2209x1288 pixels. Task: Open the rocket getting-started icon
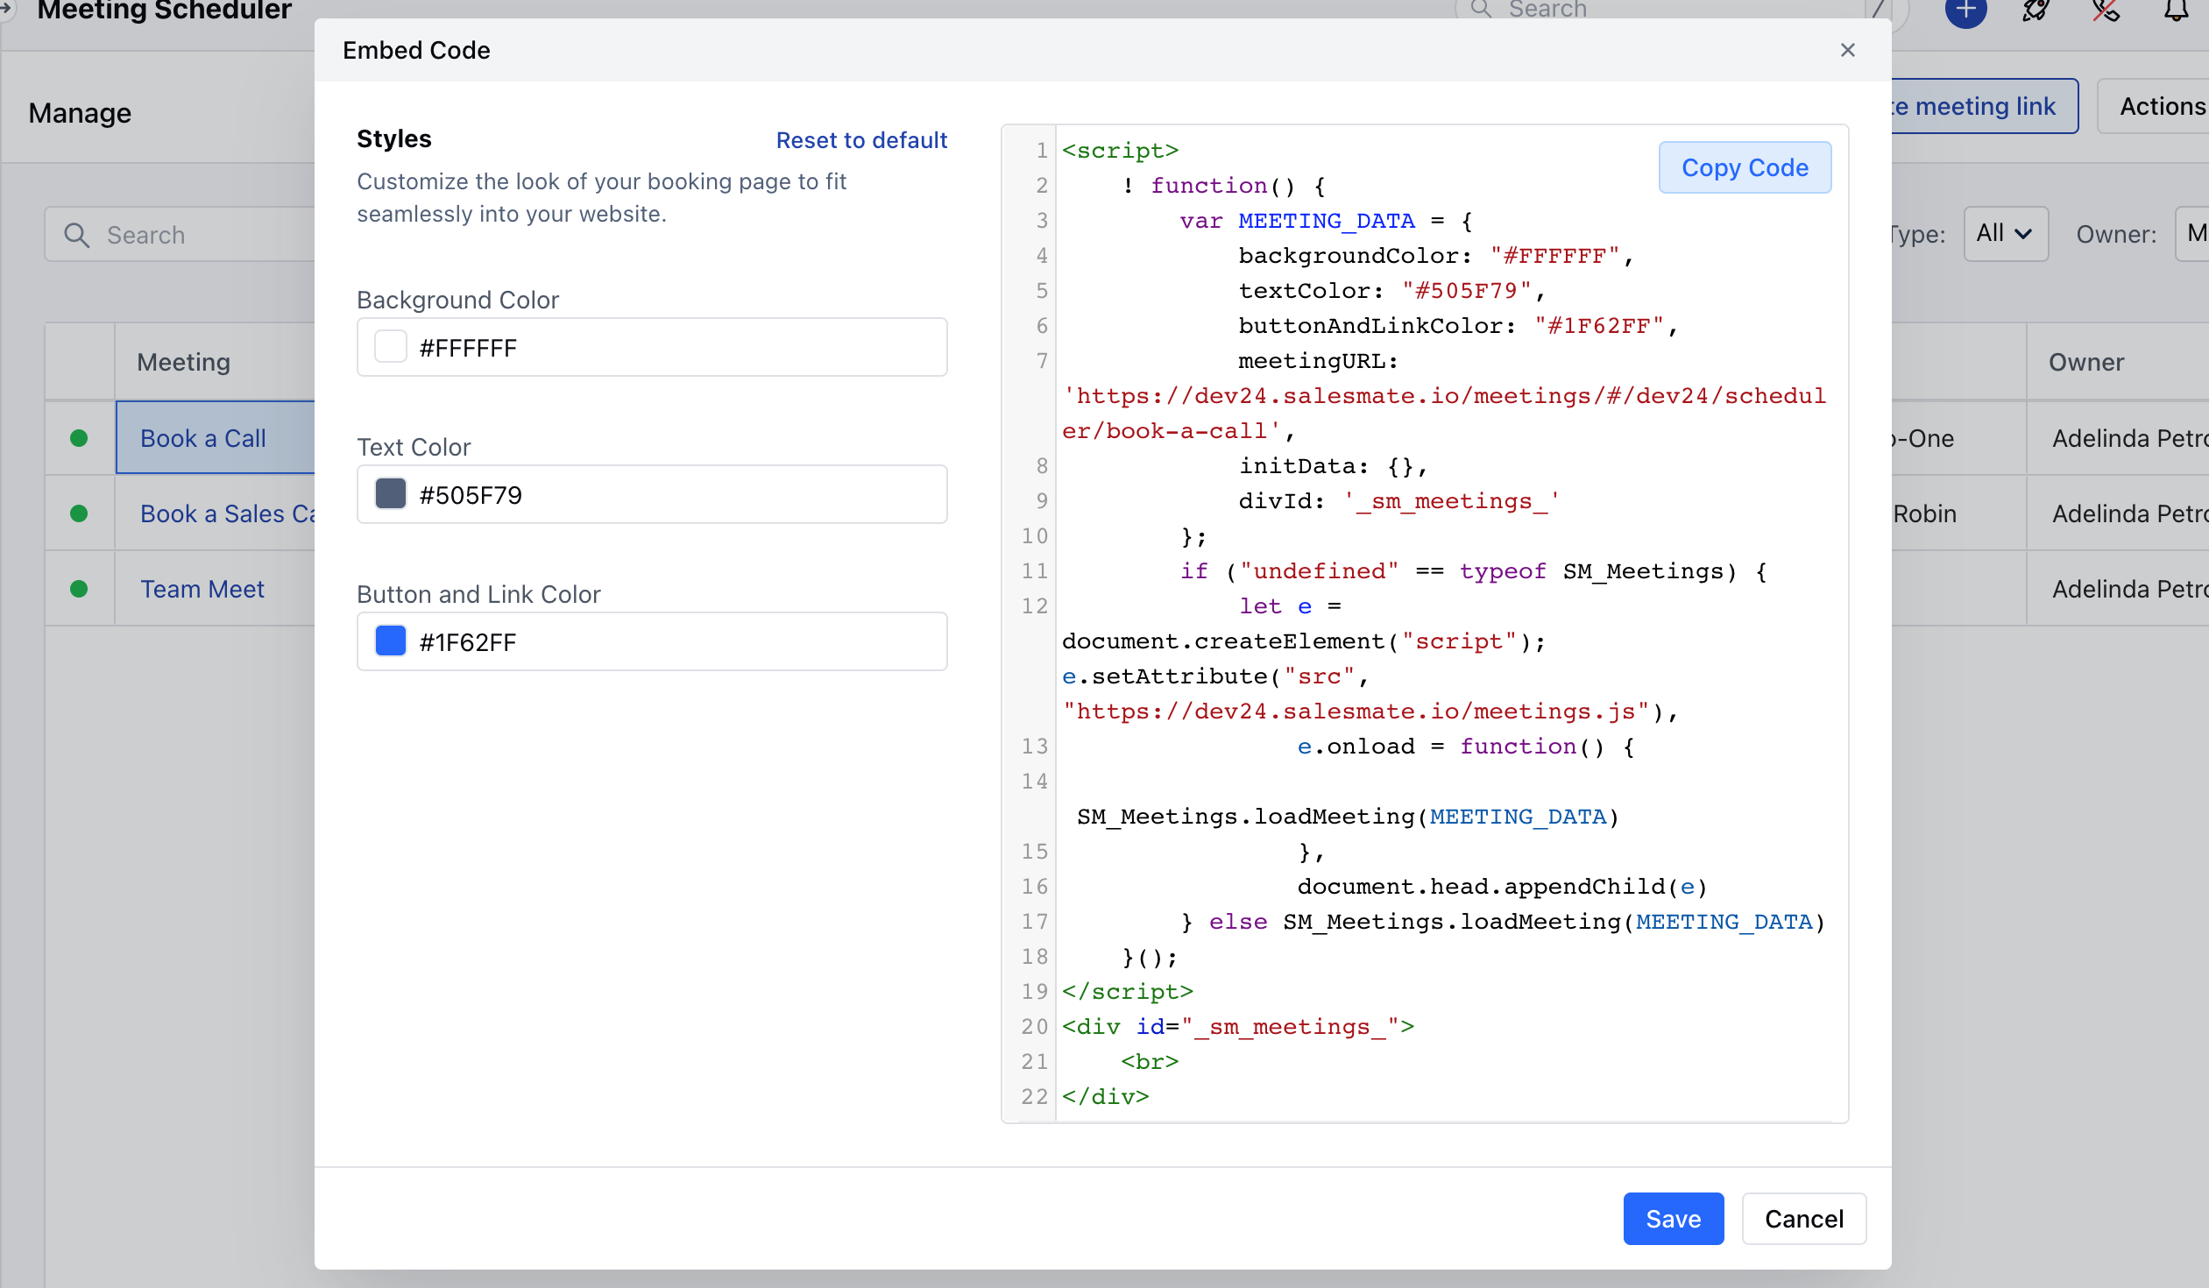pos(2036,11)
